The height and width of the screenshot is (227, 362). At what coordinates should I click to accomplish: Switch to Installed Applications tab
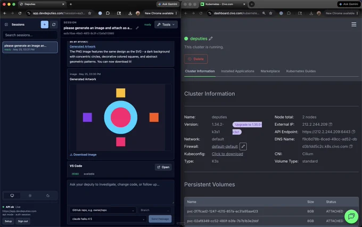point(237,71)
